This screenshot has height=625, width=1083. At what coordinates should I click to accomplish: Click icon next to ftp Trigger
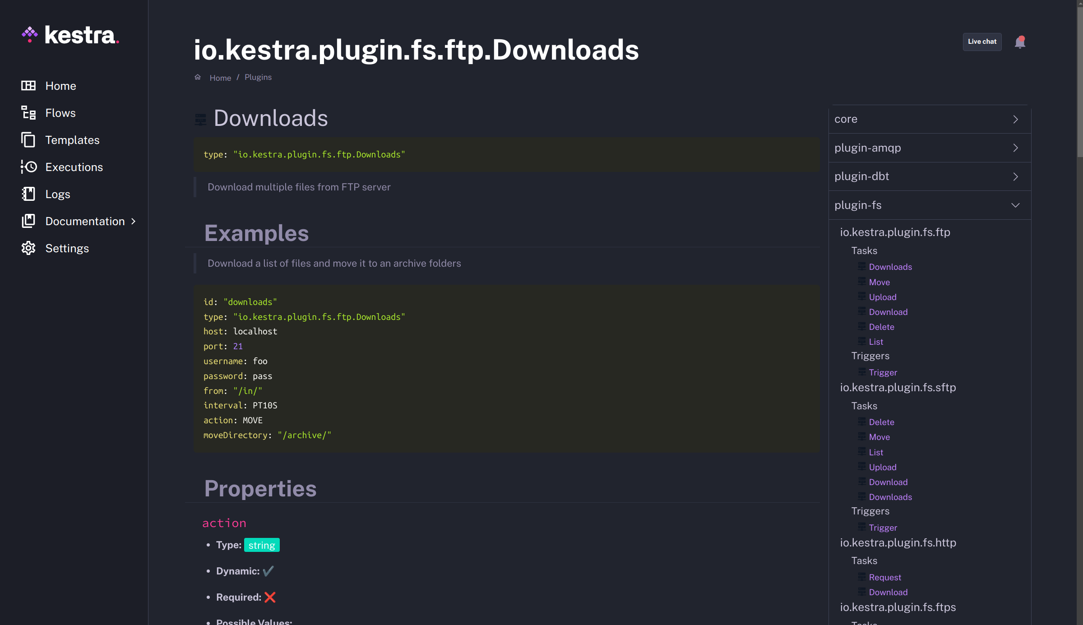point(862,372)
